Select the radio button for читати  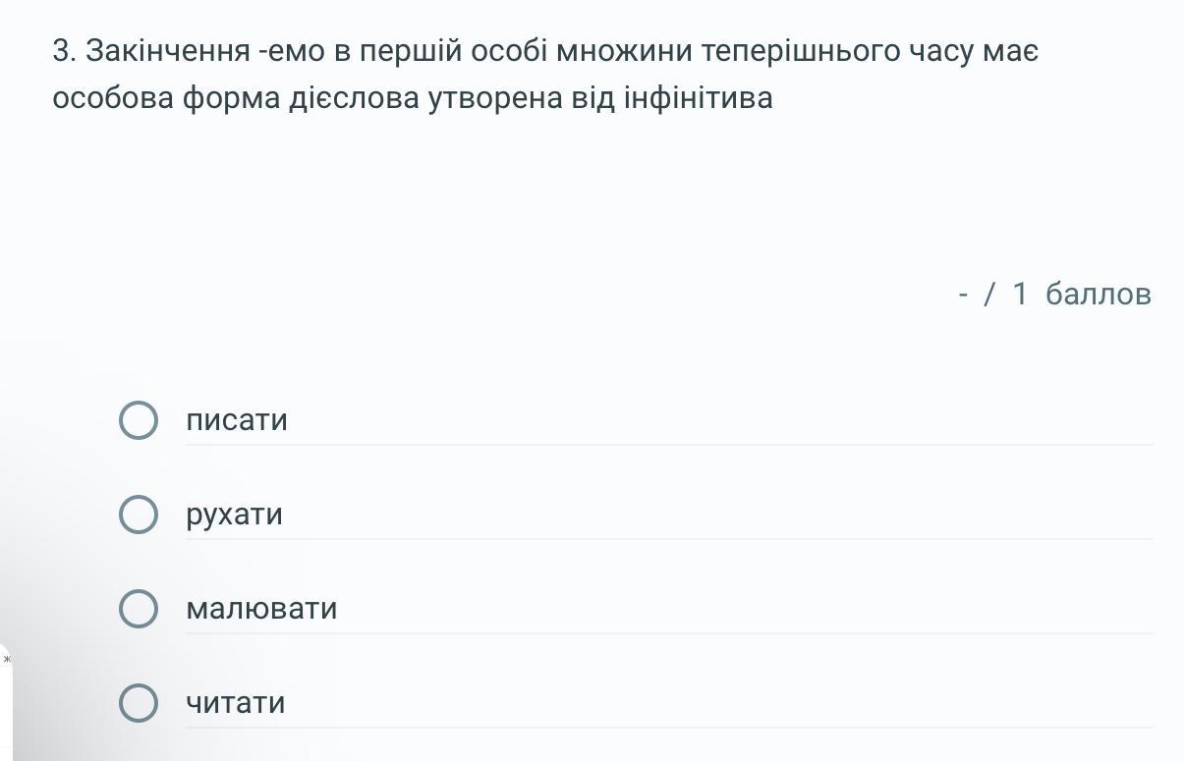[x=138, y=703]
